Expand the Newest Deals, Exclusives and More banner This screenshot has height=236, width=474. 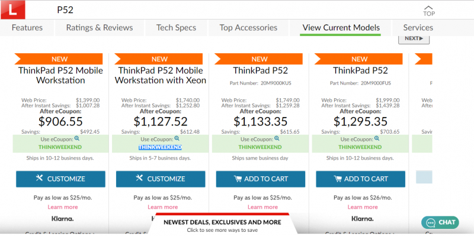[222, 225]
